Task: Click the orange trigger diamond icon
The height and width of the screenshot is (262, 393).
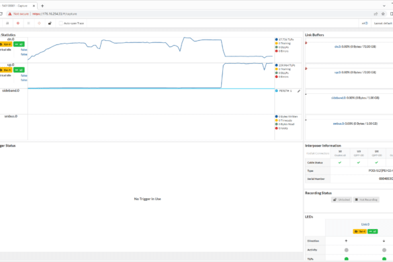Action: click(39, 24)
